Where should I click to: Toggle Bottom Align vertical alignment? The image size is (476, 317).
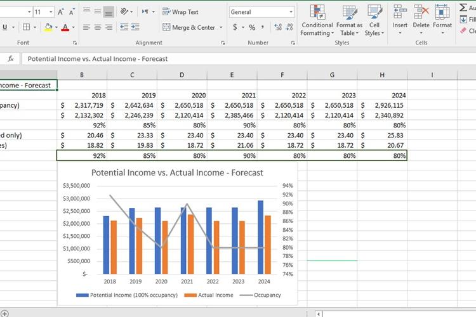coord(109,12)
